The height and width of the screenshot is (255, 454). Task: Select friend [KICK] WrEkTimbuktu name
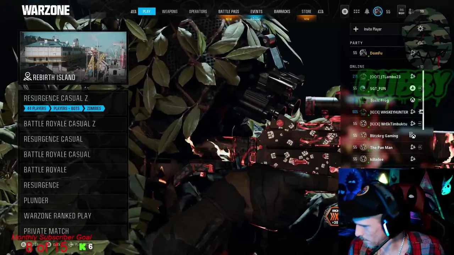click(388, 124)
